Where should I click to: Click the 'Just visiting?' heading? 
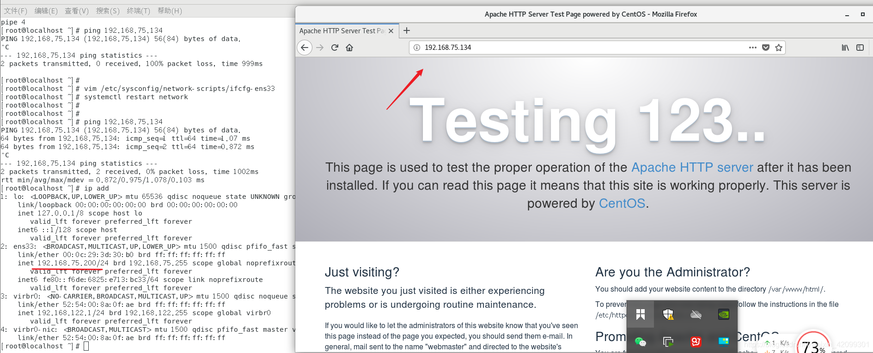point(362,272)
